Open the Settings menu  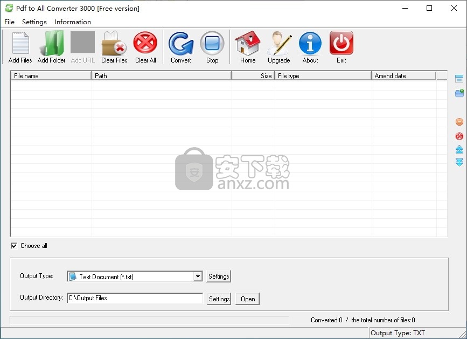34,22
